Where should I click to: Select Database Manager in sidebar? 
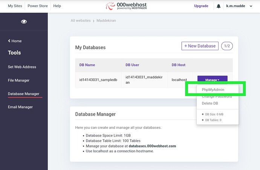tap(23, 94)
